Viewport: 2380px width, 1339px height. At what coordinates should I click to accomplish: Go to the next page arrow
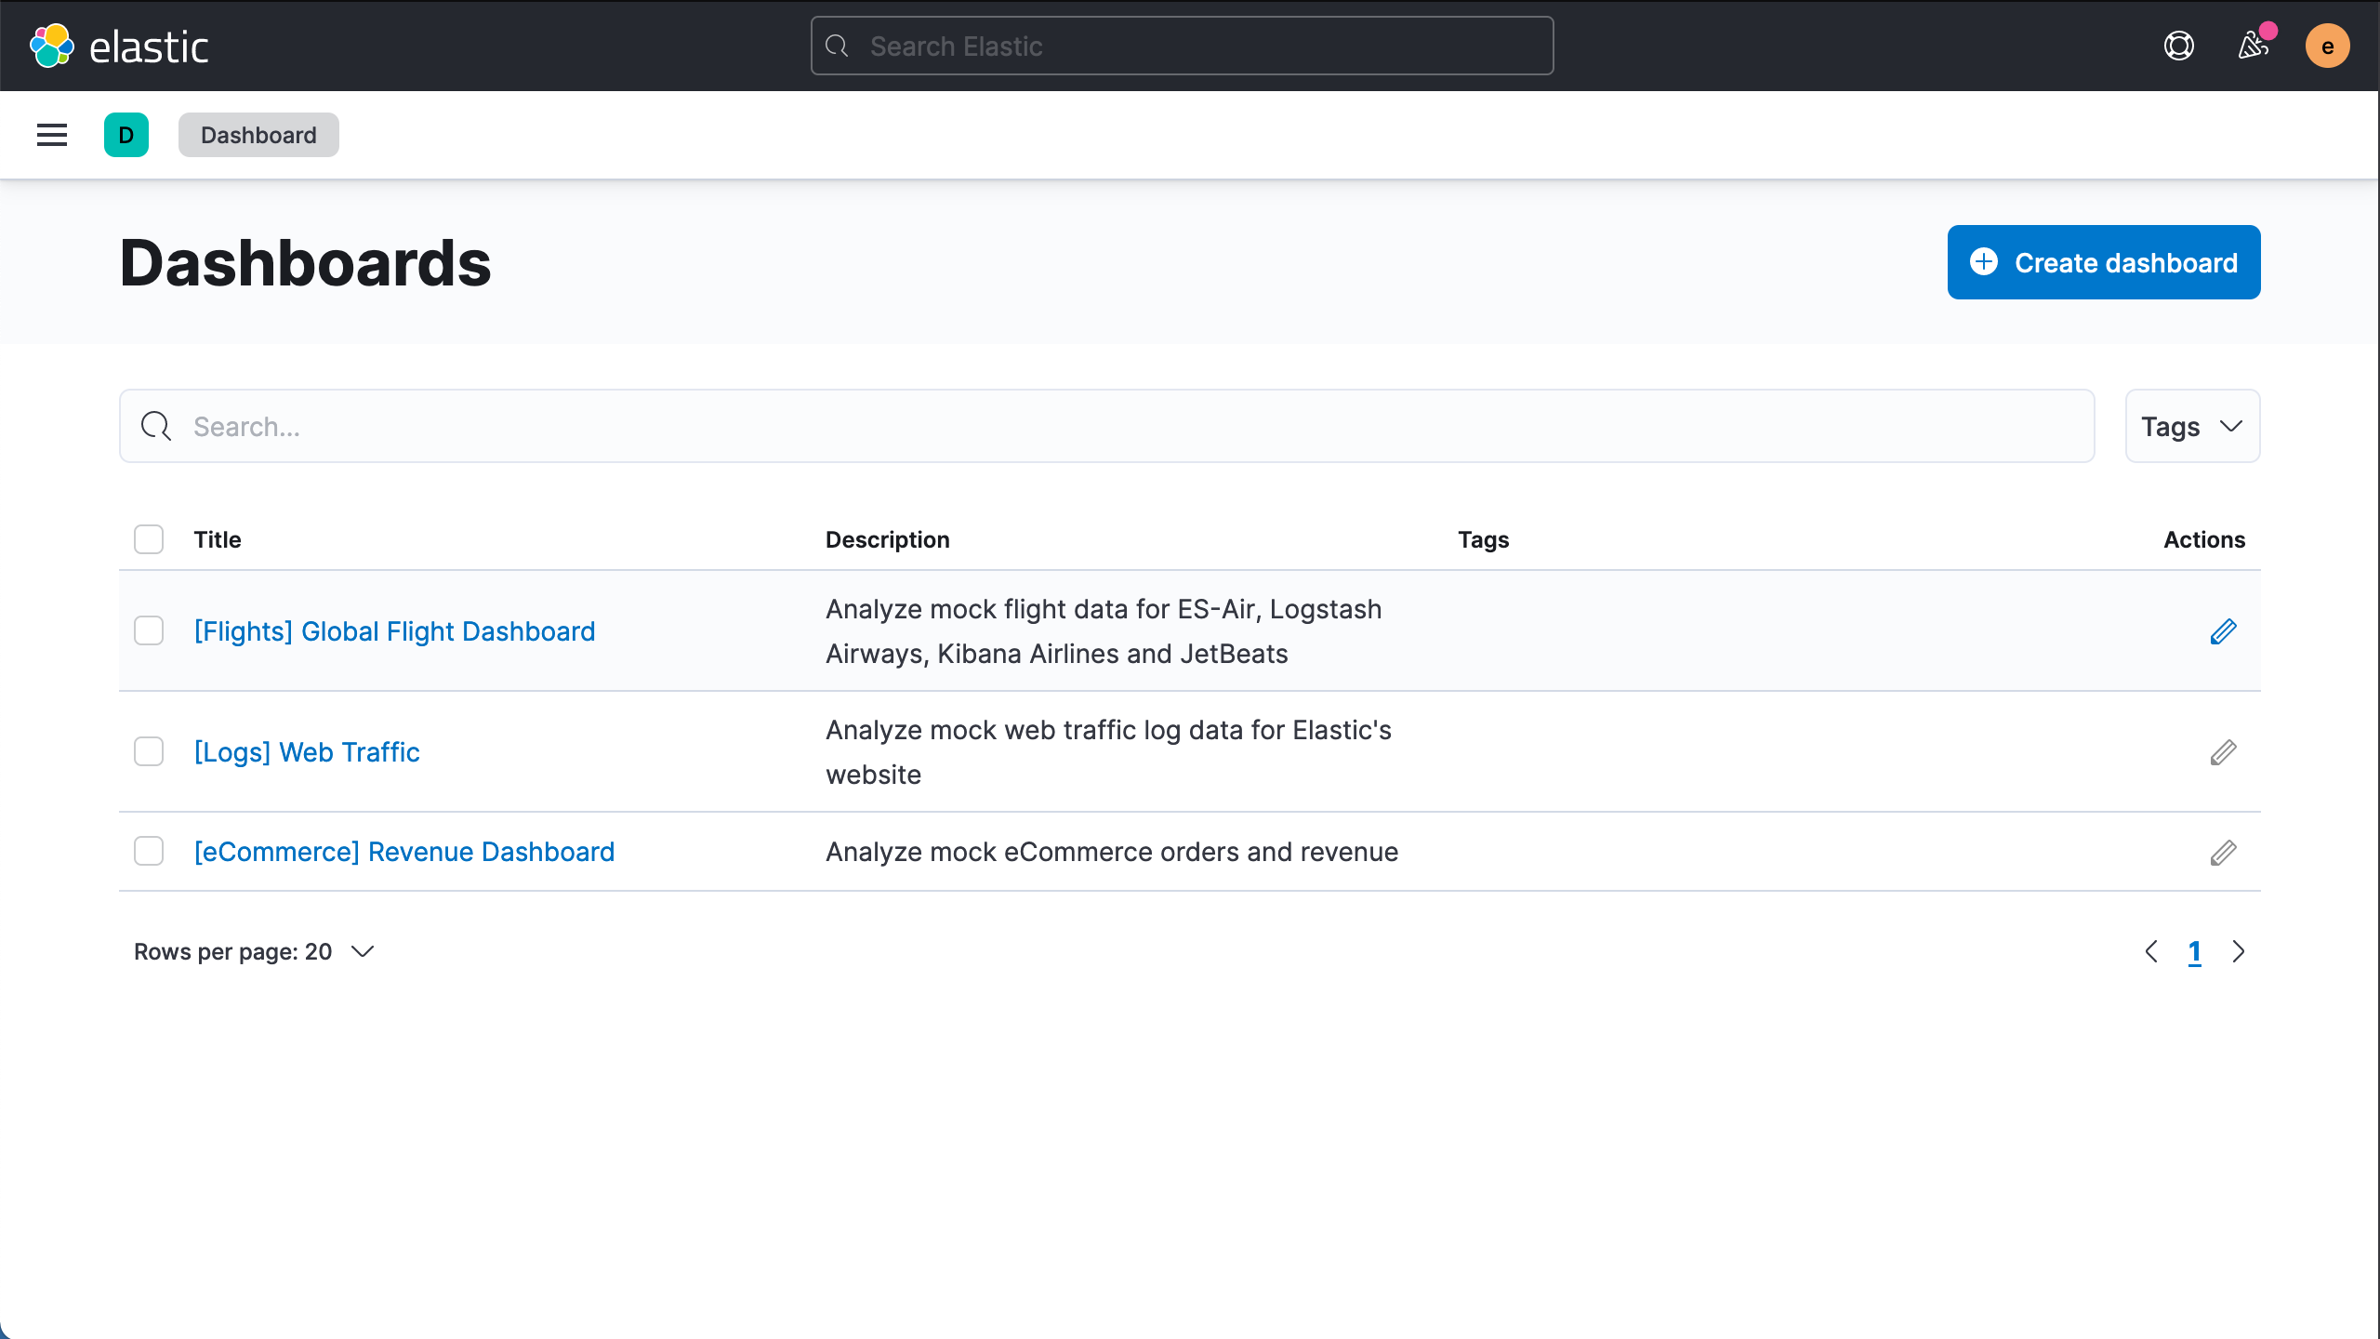coord(2239,951)
